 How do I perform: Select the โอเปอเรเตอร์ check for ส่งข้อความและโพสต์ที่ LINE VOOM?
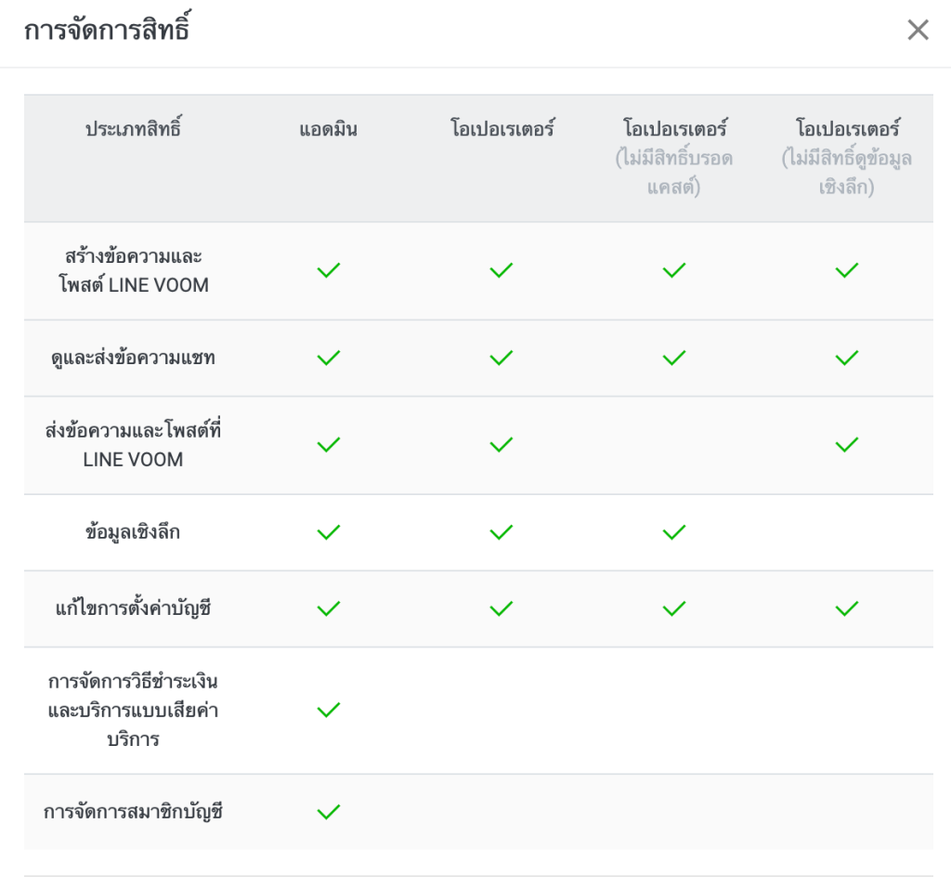click(x=501, y=444)
